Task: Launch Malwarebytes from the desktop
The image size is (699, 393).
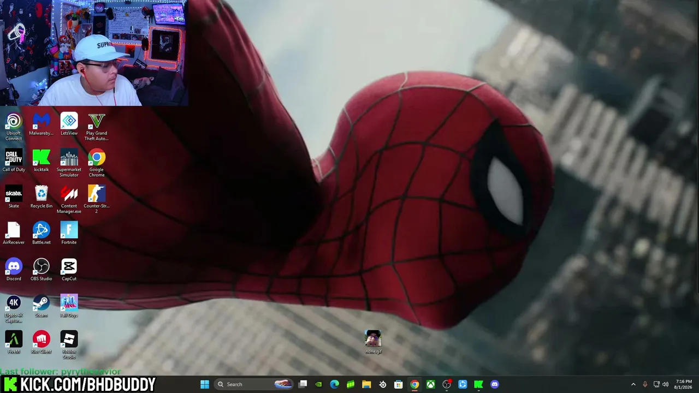Action: [x=42, y=124]
